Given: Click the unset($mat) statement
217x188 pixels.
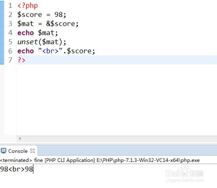Looking at the screenshot, I should click(x=42, y=42).
